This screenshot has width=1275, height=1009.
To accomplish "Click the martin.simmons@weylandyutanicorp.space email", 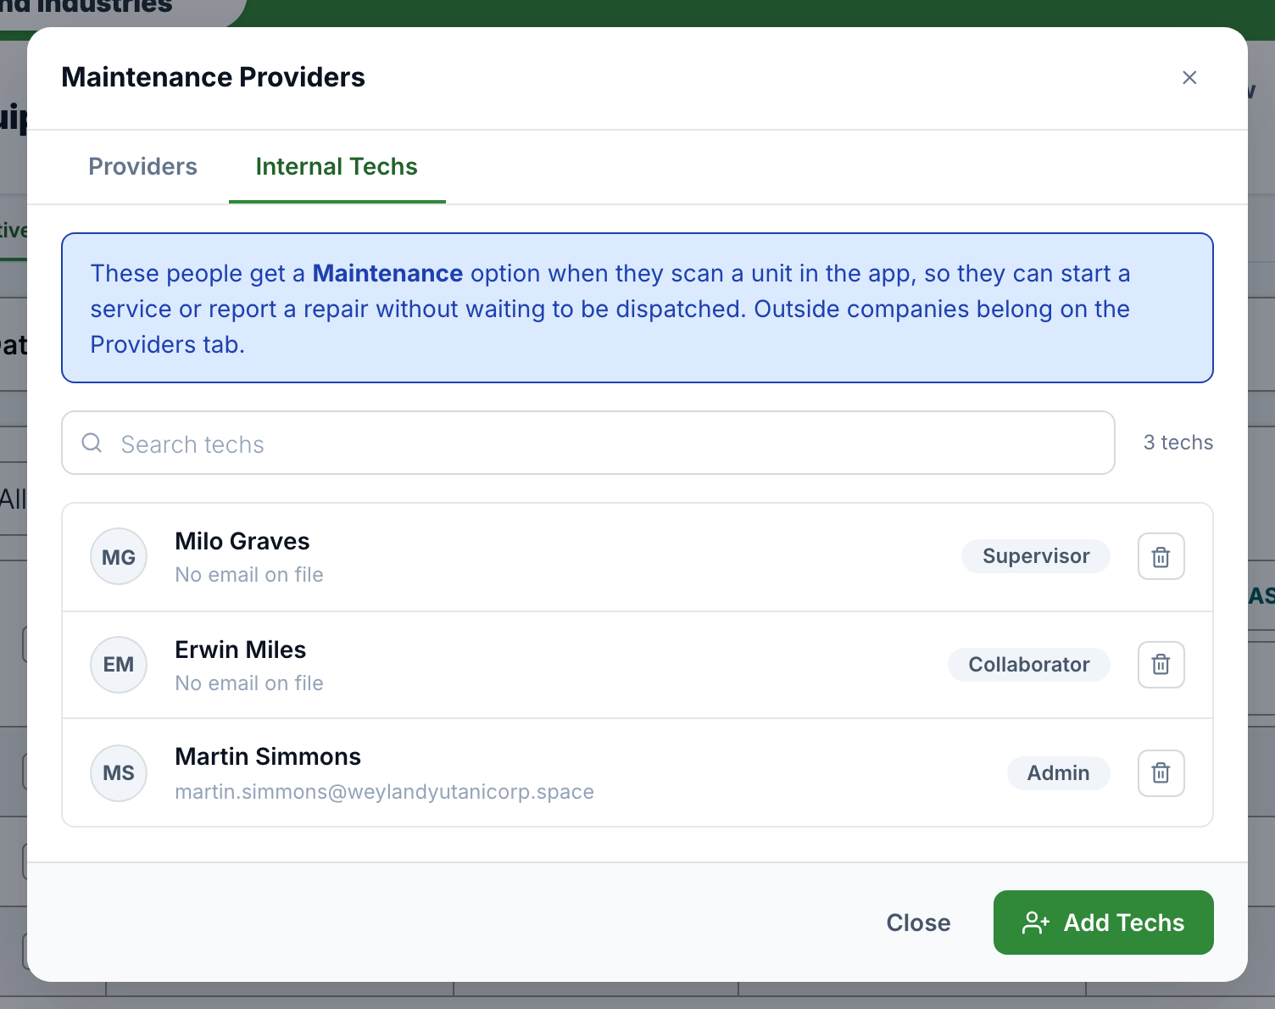I will coord(384,792).
